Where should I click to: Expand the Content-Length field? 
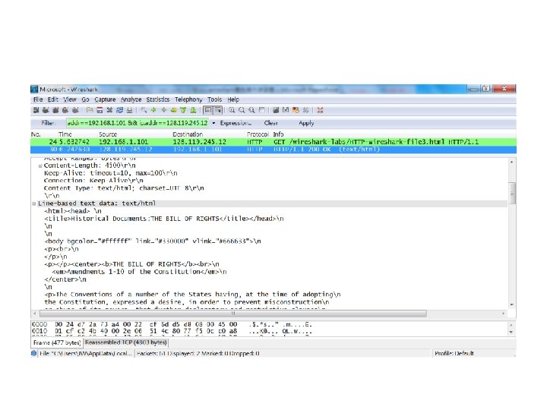40,166
